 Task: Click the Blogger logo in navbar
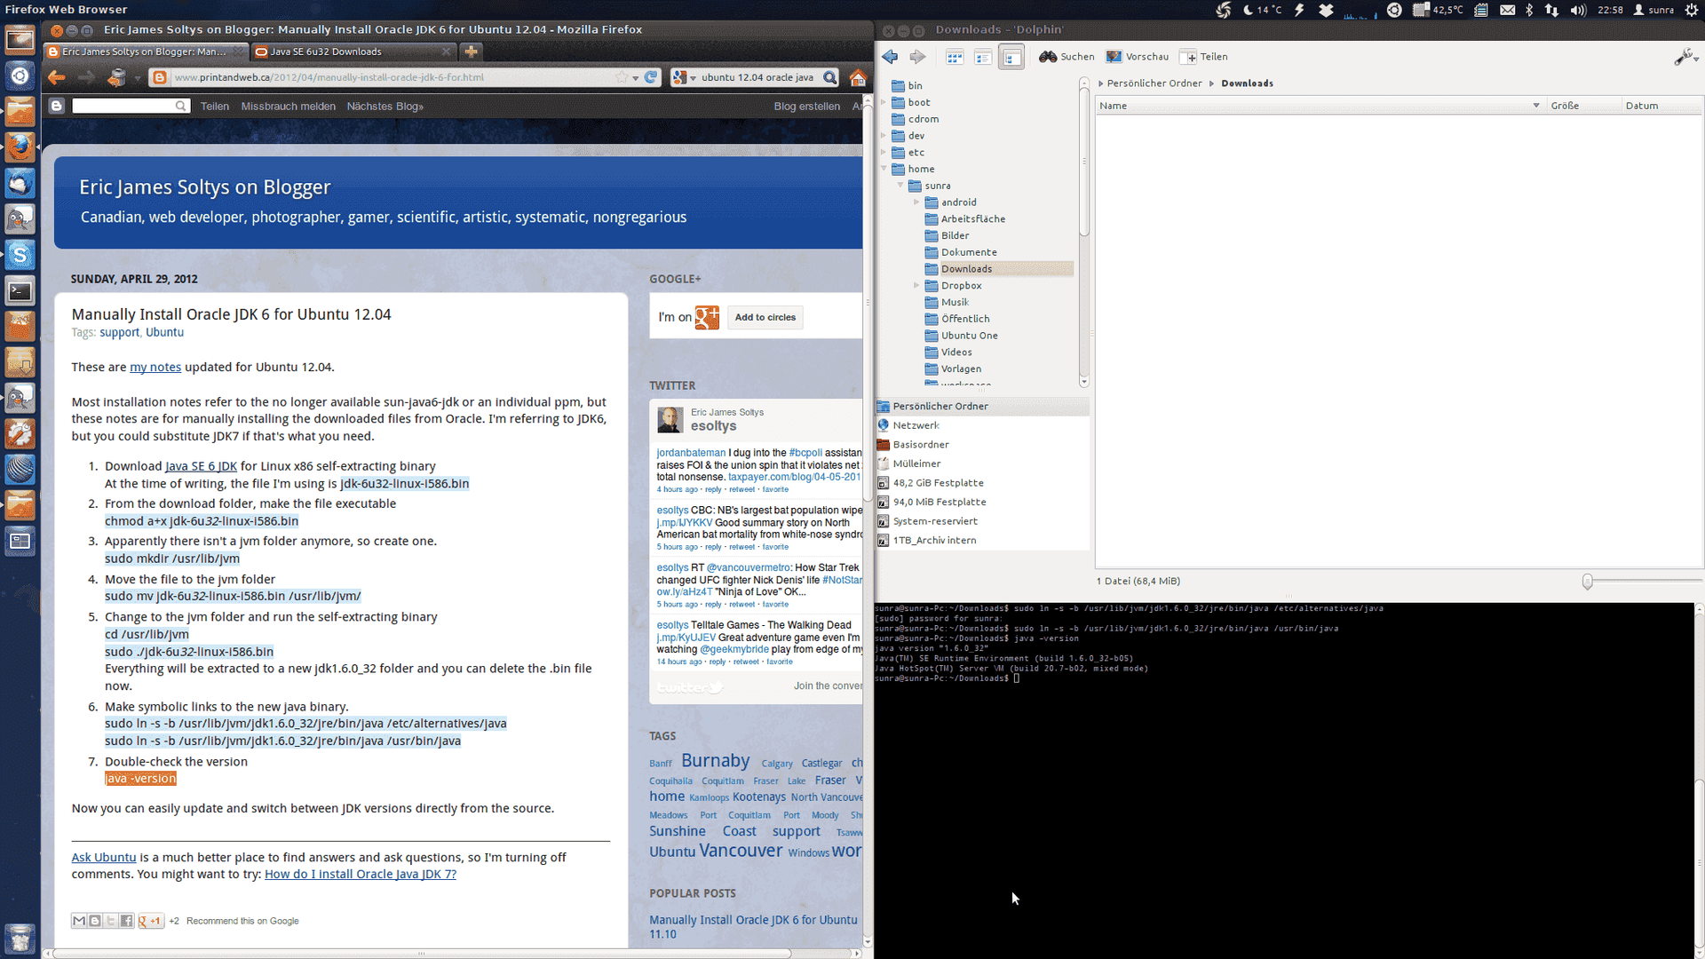click(57, 106)
